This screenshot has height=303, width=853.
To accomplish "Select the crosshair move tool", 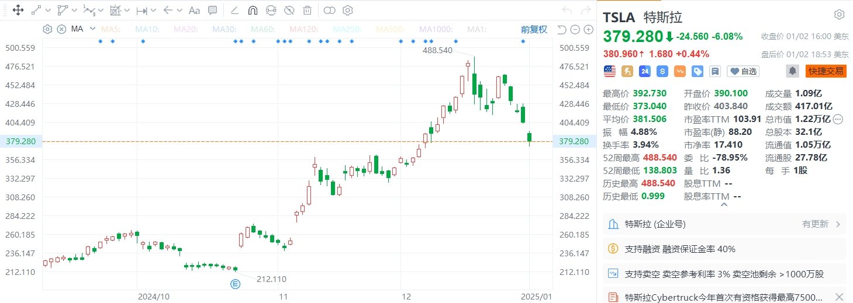I will pos(18,10).
